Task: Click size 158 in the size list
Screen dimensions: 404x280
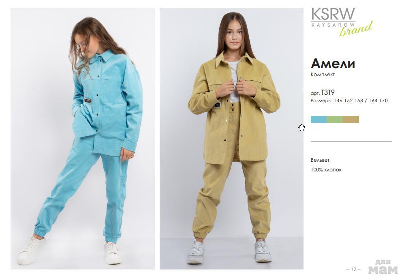Action: click(359, 101)
